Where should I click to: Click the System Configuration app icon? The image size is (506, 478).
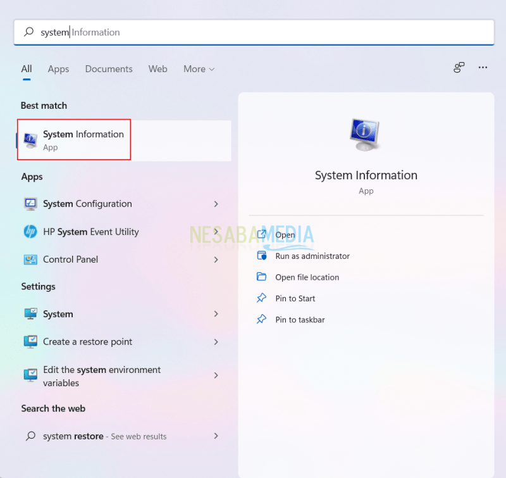pos(30,204)
